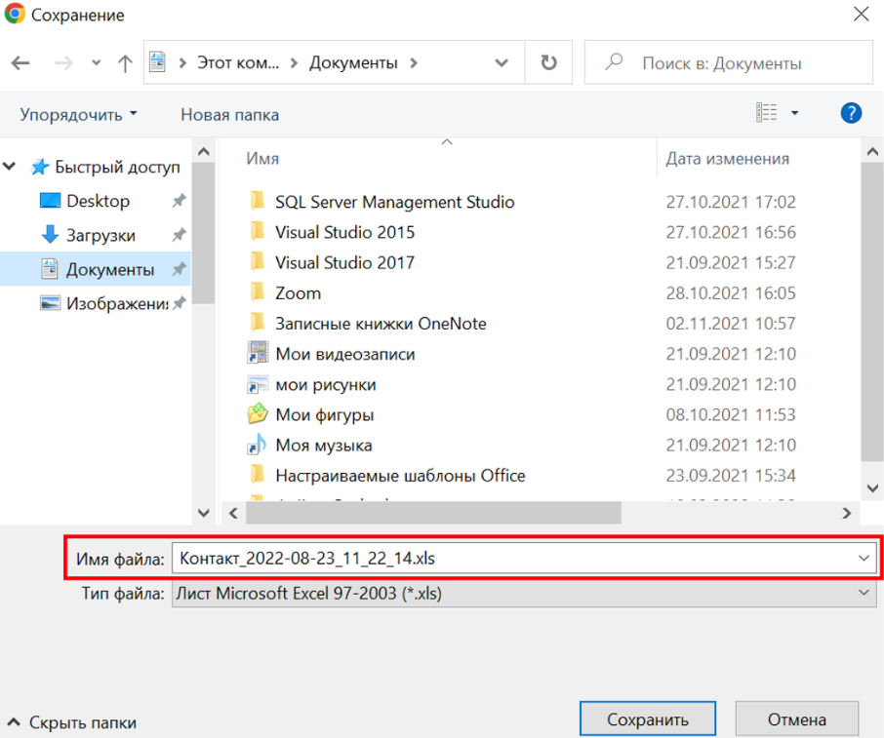Select the Моя музыка shortcut

[323, 446]
